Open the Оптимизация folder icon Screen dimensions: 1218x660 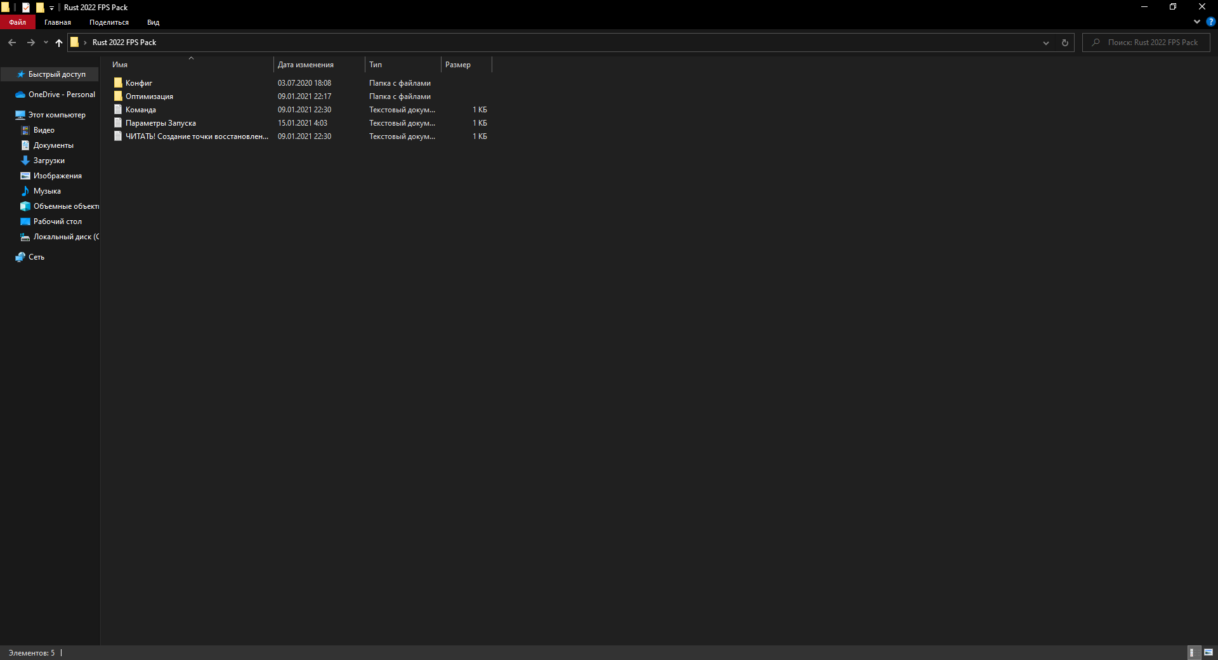[118, 96]
